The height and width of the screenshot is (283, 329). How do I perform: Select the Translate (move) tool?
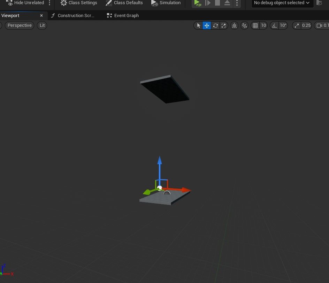(207, 25)
